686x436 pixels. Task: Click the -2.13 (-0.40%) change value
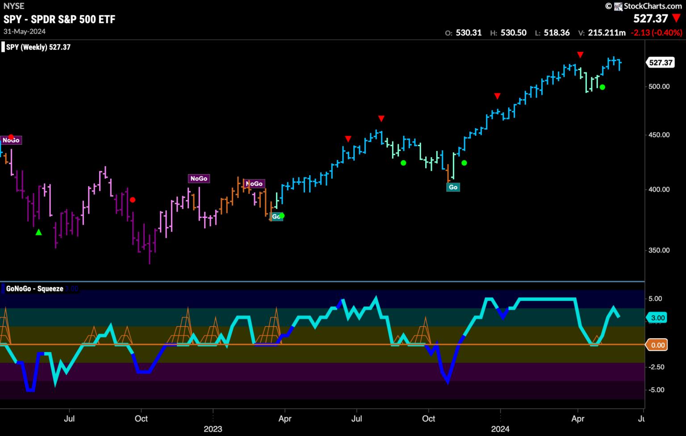(656, 33)
